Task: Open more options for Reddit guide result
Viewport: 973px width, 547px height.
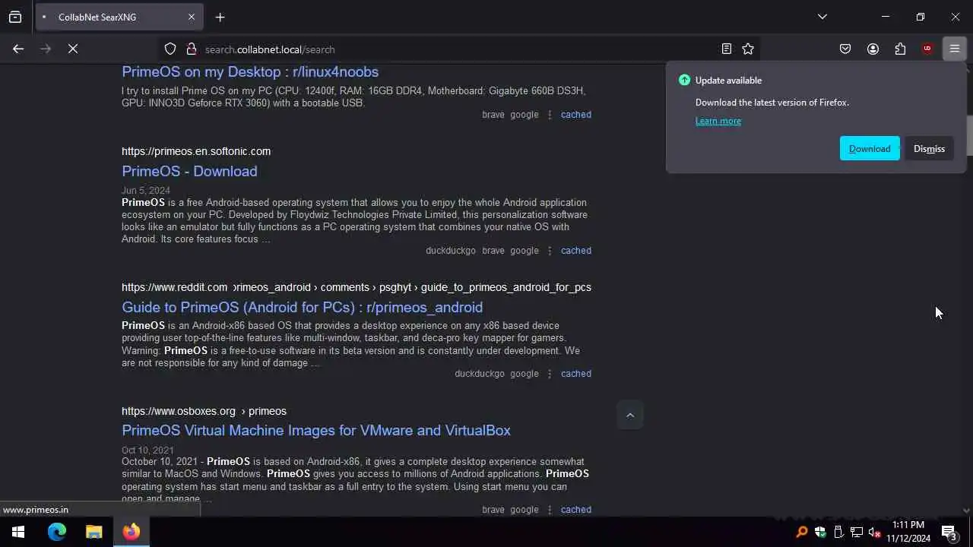Action: tap(550, 374)
